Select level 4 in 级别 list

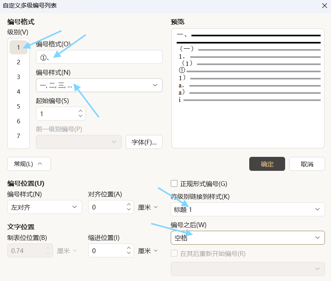tap(18, 92)
